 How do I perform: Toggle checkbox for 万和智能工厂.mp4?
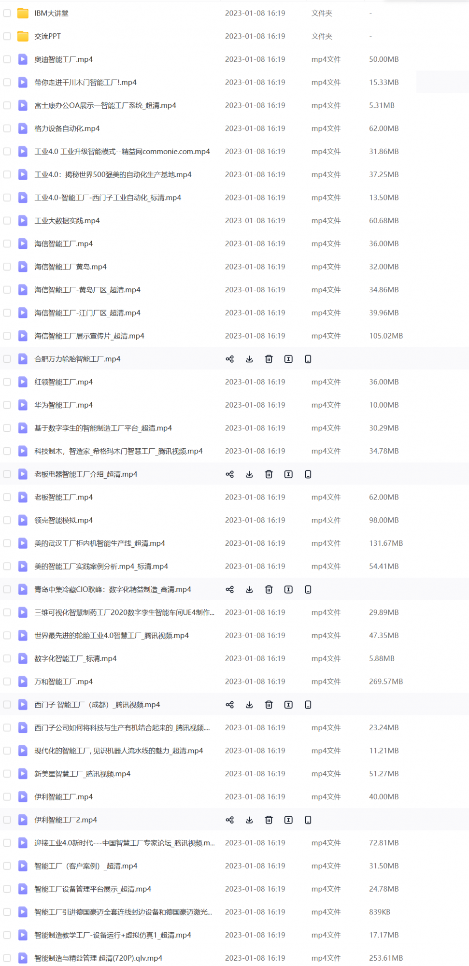pyautogui.click(x=7, y=682)
